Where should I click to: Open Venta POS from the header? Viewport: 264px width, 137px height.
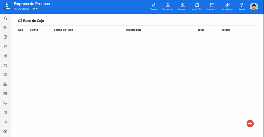(197, 7)
